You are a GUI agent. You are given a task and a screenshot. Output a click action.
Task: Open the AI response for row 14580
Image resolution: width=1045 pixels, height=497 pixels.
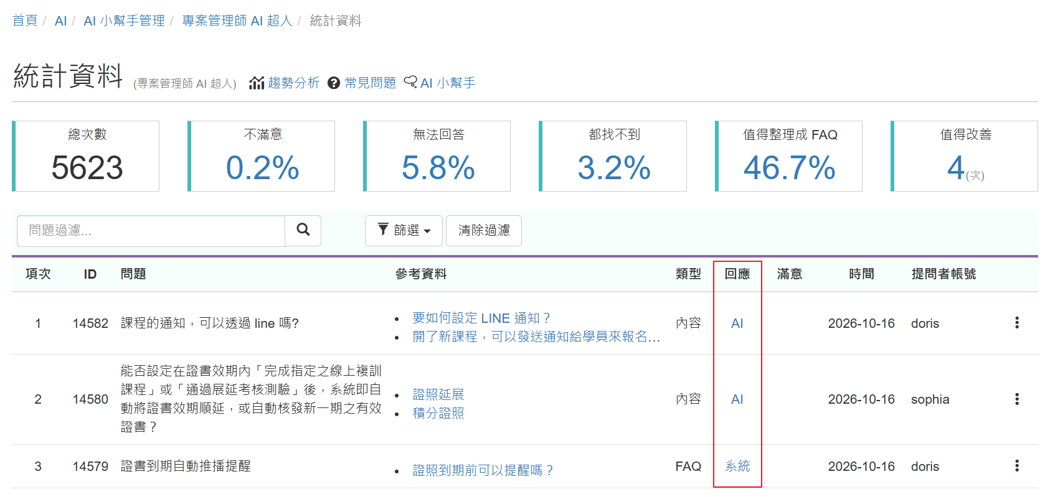click(x=737, y=399)
